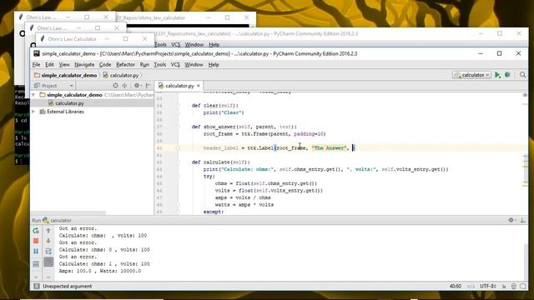Viewport: 534px width, 300px height.
Task: Click the up arrow in Run panel
Action: (48, 231)
